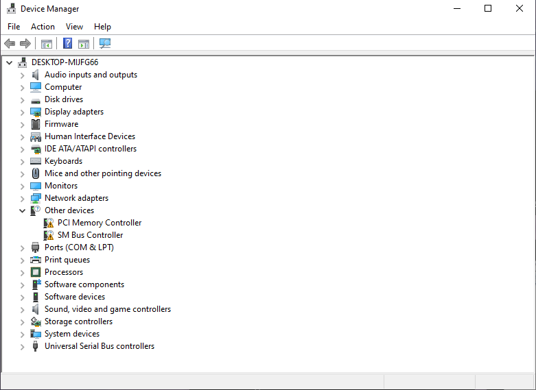Click the System devices folder icon
536x390 pixels.
(36, 334)
